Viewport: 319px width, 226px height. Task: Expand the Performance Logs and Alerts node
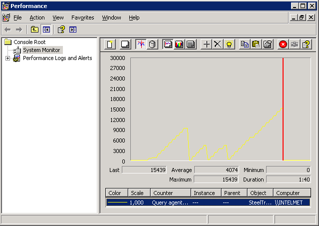(7, 58)
